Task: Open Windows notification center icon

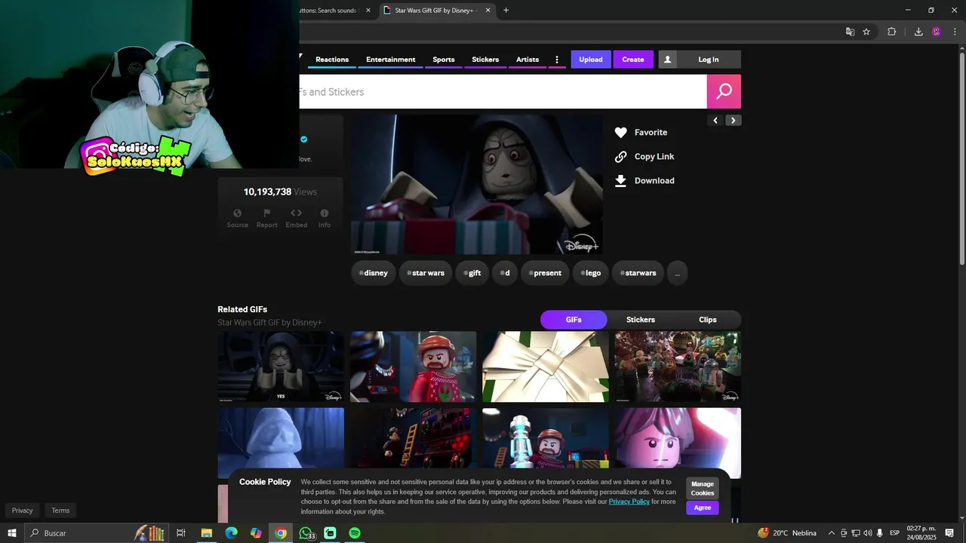Action: [949, 533]
